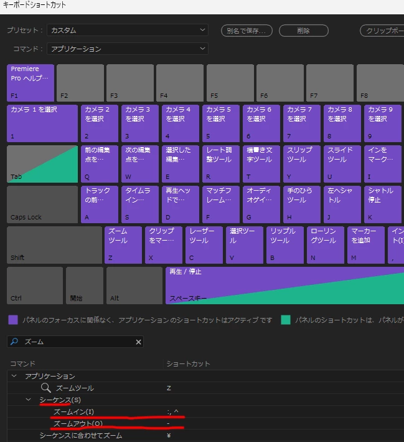
Task: Select key 8 カメラ 8 を選択
Action: point(342,123)
